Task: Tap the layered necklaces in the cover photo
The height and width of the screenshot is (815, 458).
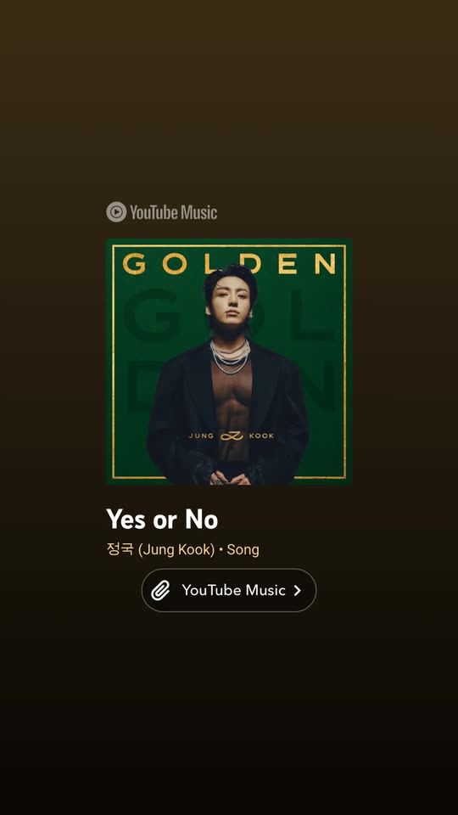Action: (230, 356)
